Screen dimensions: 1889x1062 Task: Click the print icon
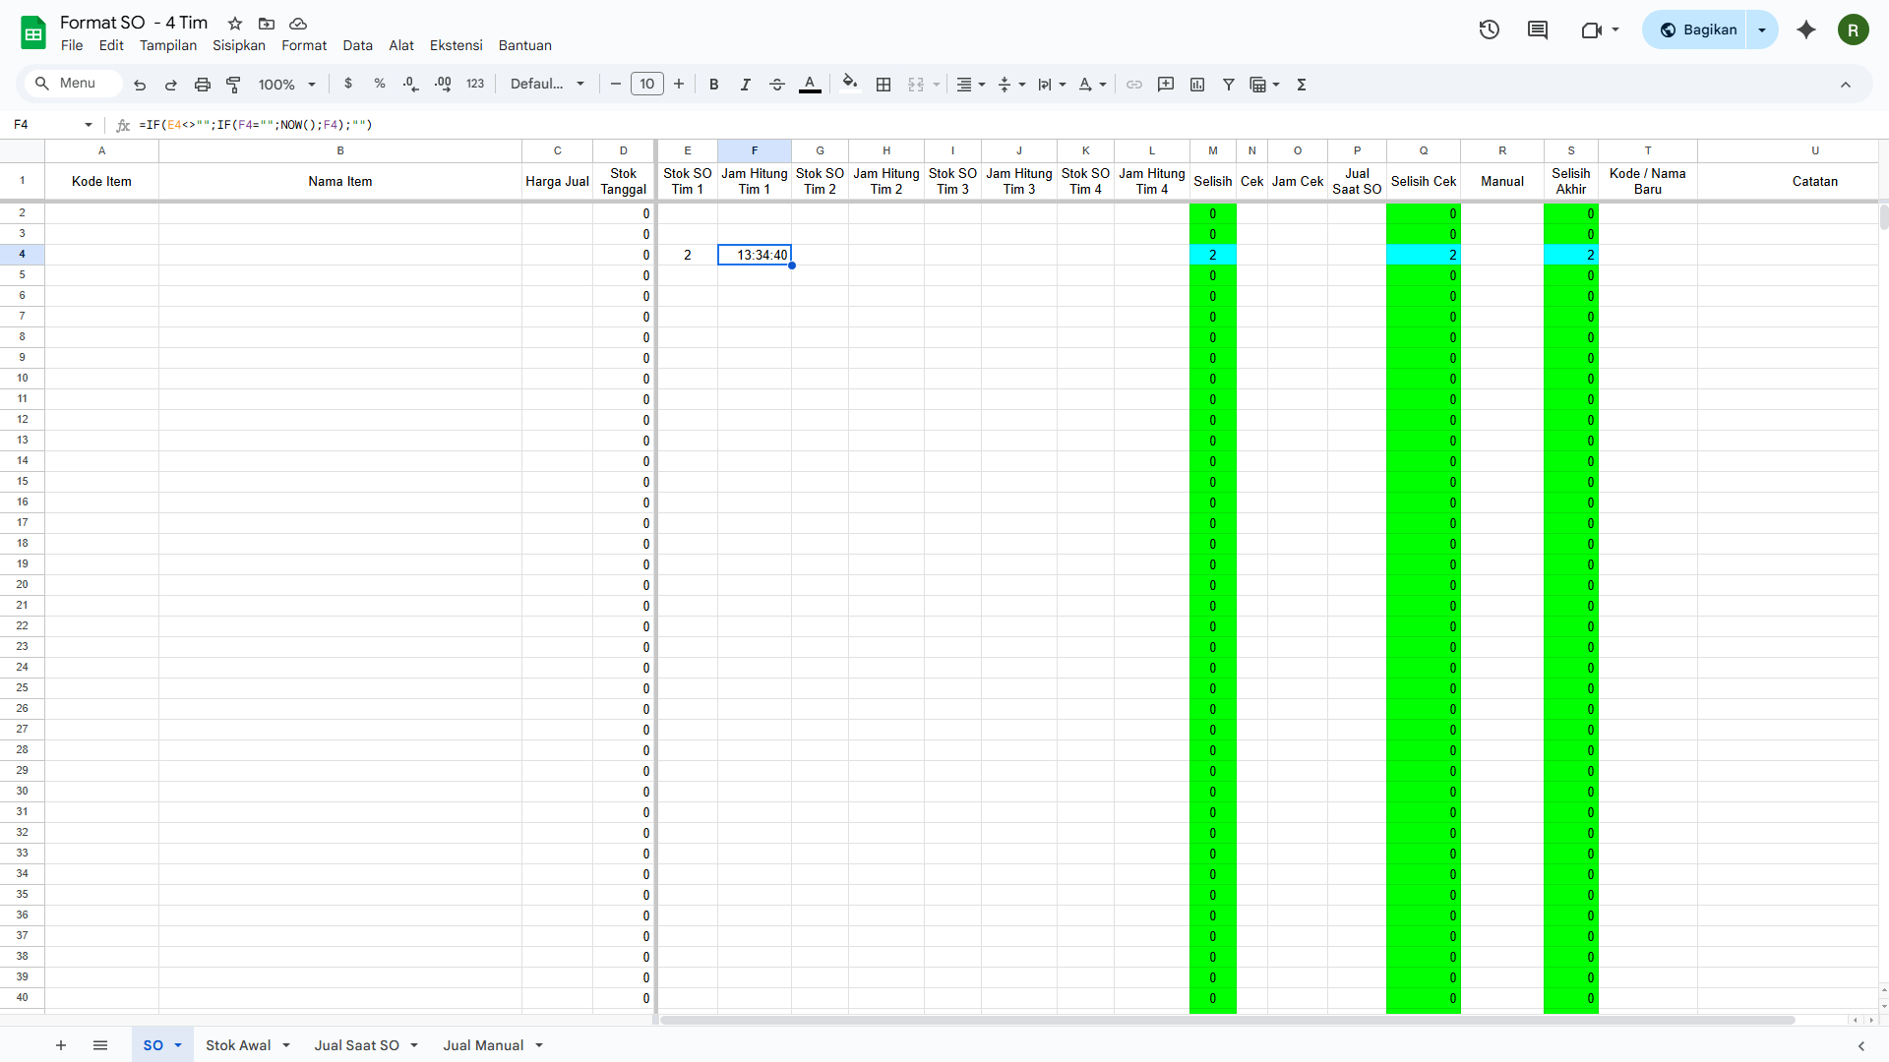pos(203,85)
